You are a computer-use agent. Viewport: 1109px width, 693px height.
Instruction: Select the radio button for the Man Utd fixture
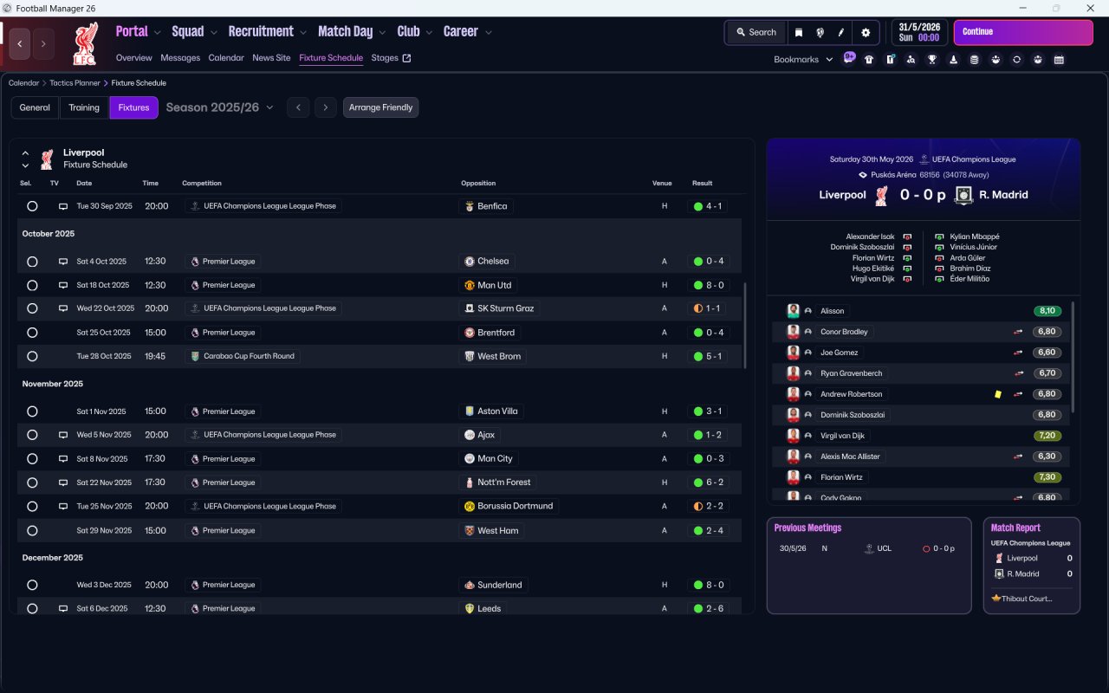pos(32,285)
